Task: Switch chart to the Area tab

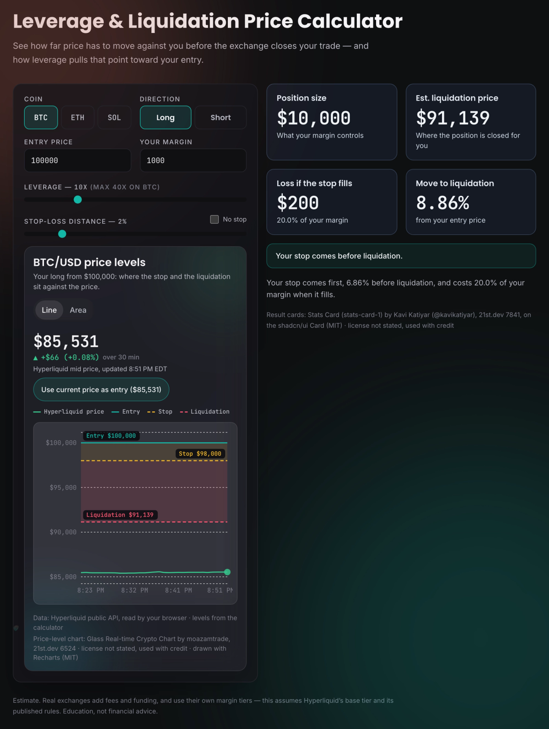Action: [78, 310]
